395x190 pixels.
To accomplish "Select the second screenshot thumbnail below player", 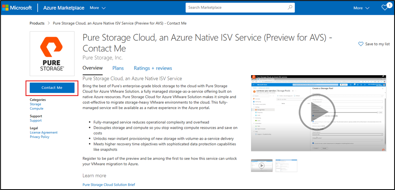I will click(x=286, y=165).
